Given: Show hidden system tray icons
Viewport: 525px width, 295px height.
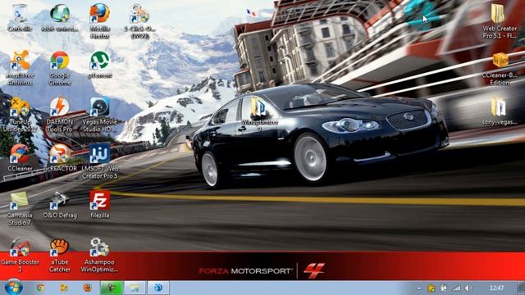Looking at the screenshot, I should tap(419, 288).
